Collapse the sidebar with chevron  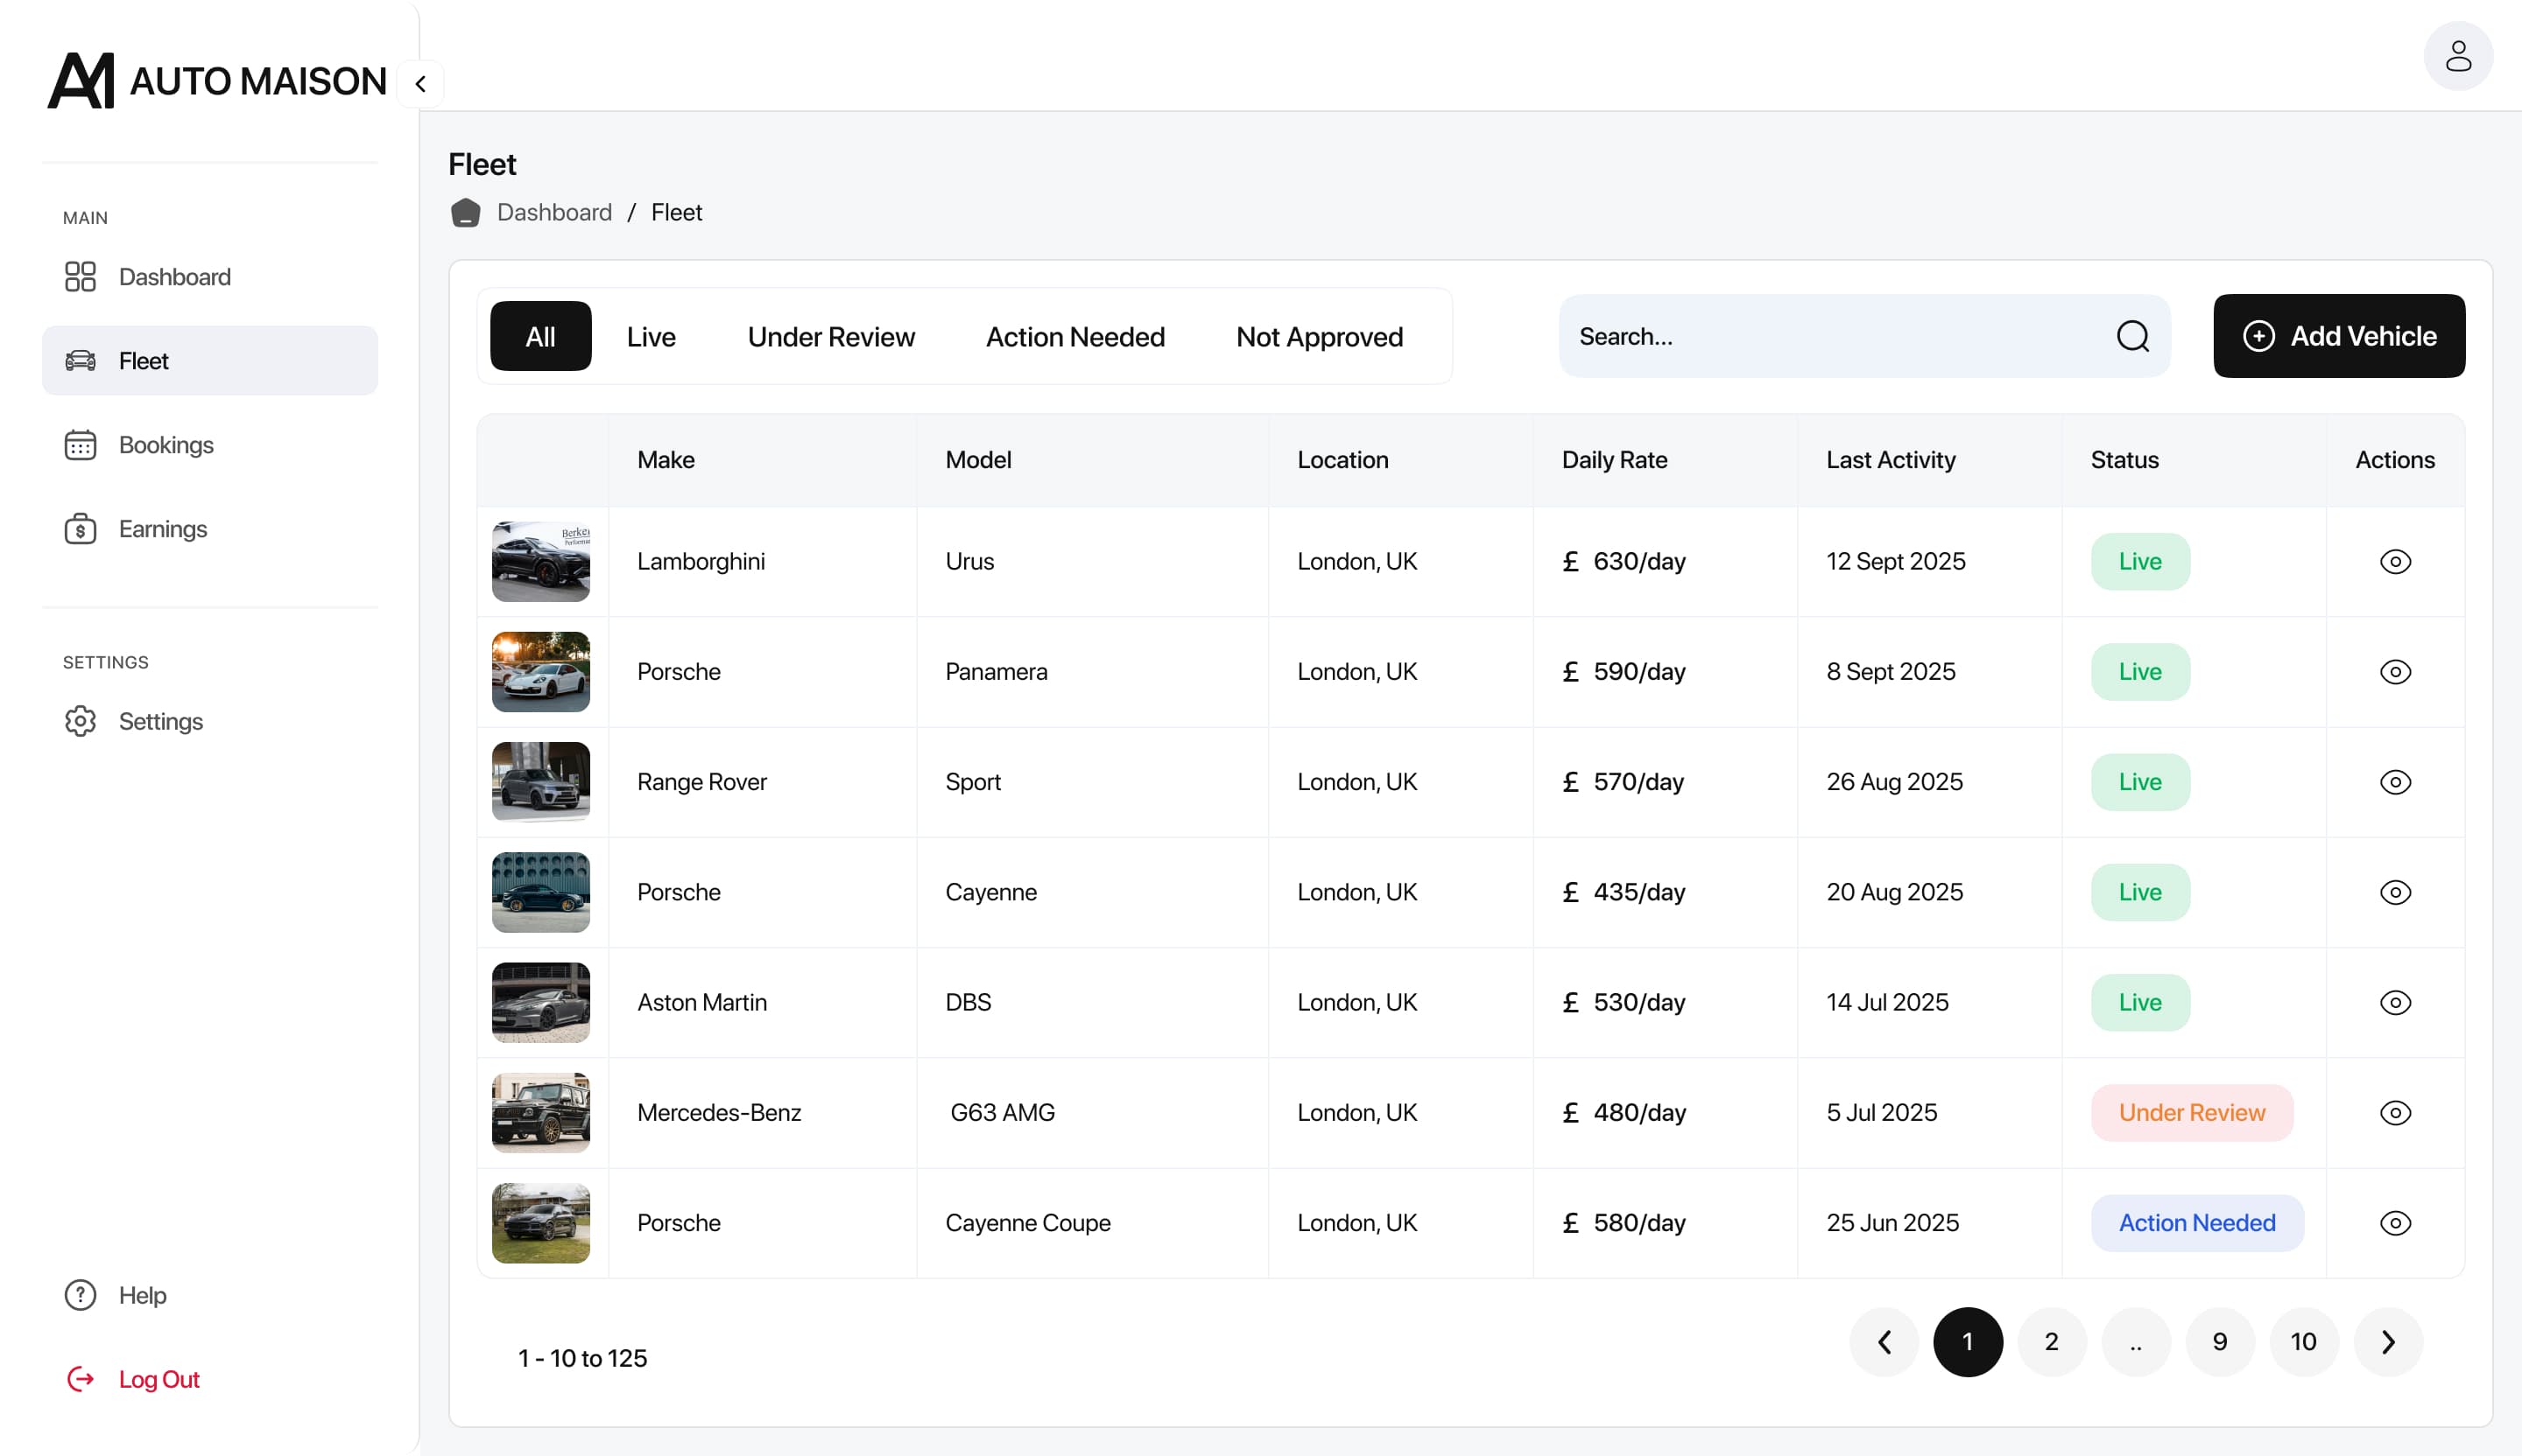tap(420, 84)
